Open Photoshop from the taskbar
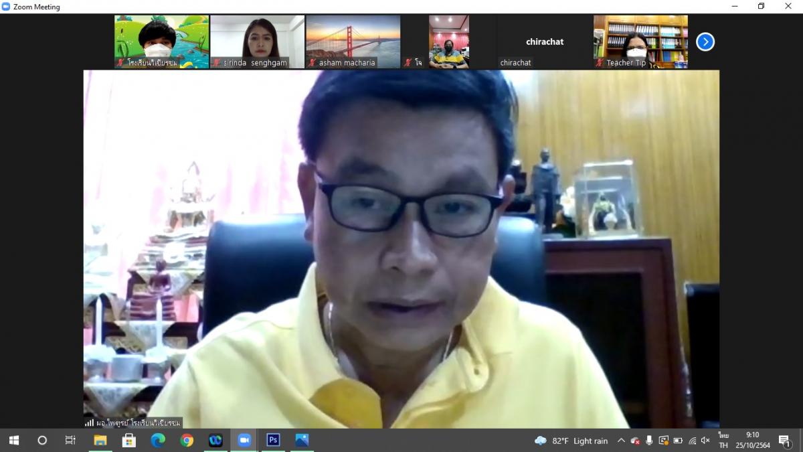 273,440
